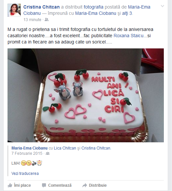
Task: Click Cristina Chitcan's profile picture
Action: (14, 10)
